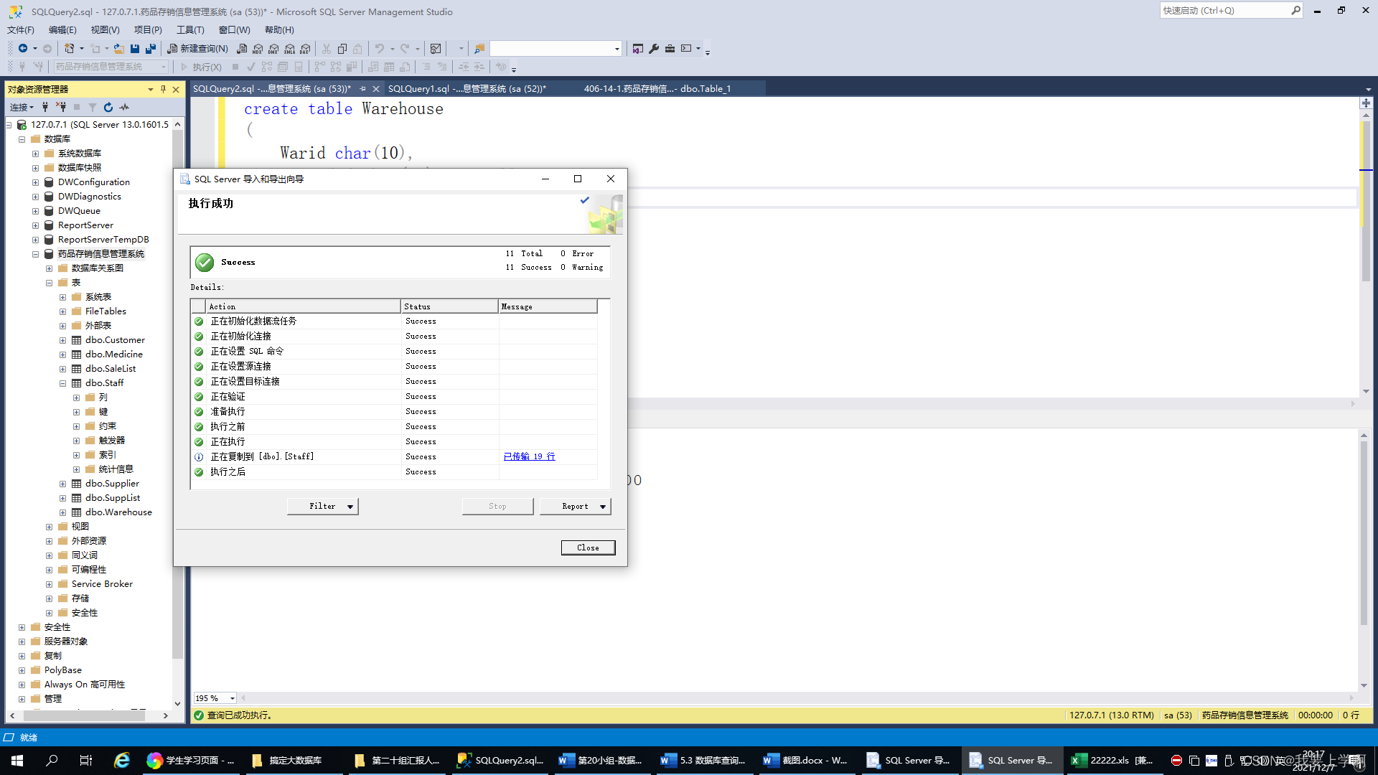
Task: Pin the Object Explorer panel
Action: coord(163,89)
